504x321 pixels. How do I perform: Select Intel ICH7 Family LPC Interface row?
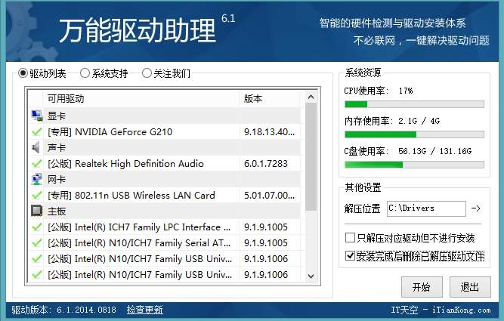[x=165, y=227]
